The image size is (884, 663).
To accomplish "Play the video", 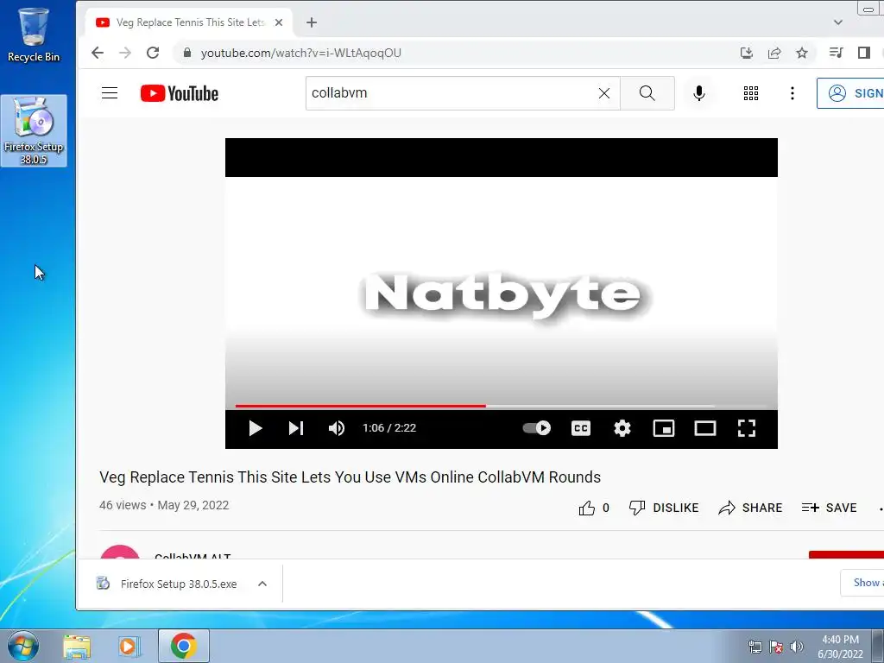I will [x=255, y=428].
